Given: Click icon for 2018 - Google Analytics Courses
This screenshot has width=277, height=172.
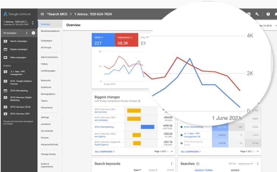Looking at the screenshot, I should point(6,81).
